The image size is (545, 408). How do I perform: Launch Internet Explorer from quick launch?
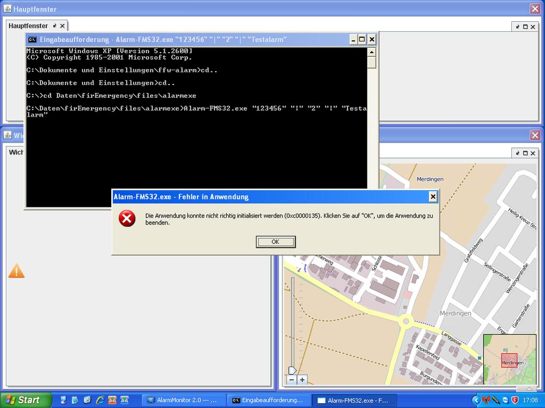(100, 400)
